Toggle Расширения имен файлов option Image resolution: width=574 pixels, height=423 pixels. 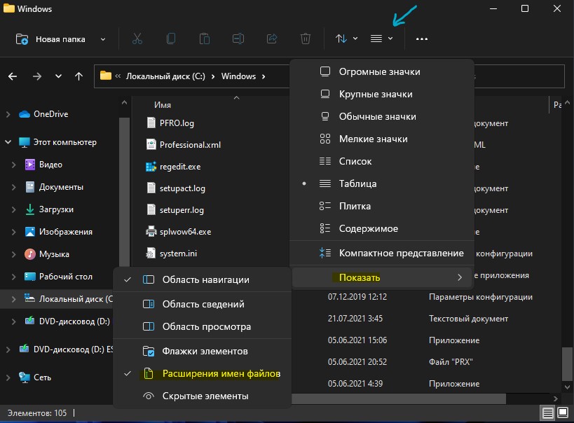(202, 373)
